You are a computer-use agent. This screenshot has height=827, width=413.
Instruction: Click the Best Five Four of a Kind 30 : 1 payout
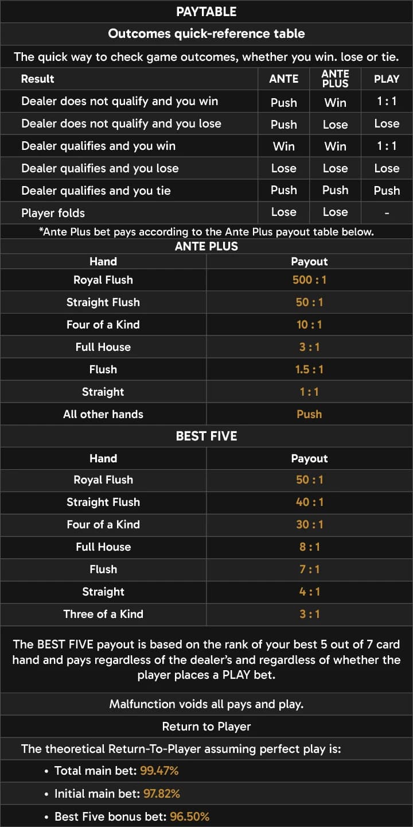[x=309, y=524]
